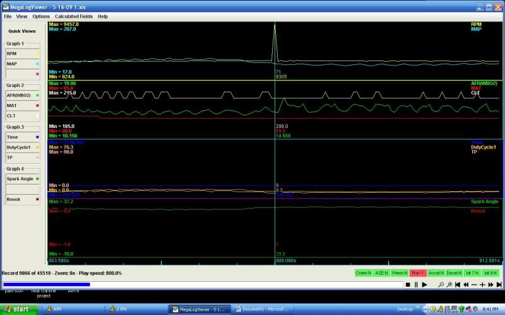Open the RPM field selector in Graph 1

[x=23, y=54]
